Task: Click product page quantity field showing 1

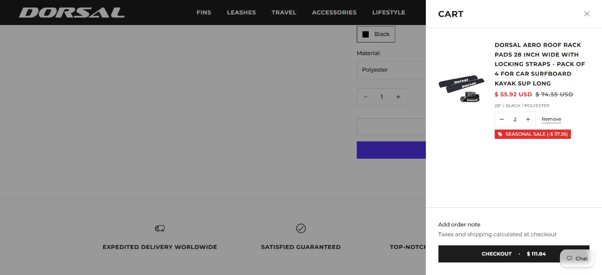Action: coord(382,97)
